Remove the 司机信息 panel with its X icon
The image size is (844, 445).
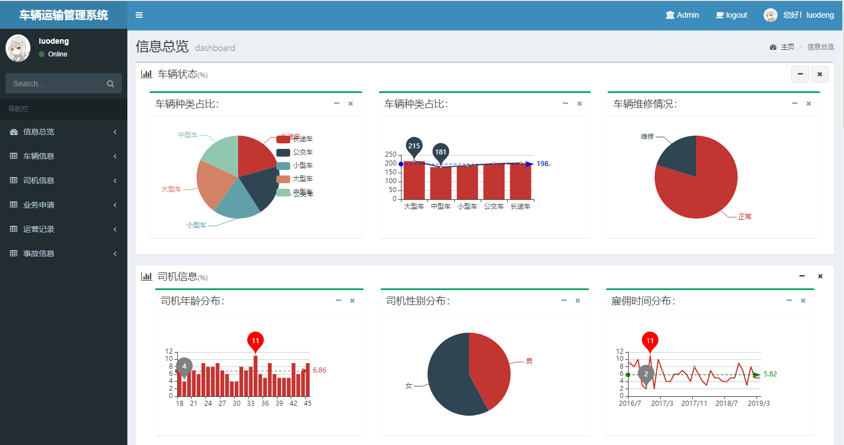820,276
